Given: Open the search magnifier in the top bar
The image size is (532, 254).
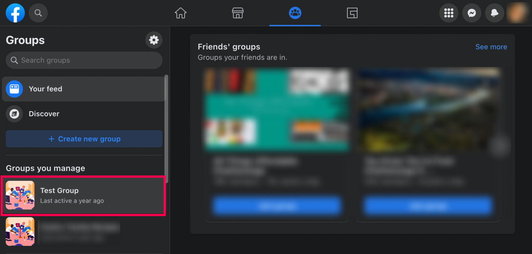Looking at the screenshot, I should 38,13.
